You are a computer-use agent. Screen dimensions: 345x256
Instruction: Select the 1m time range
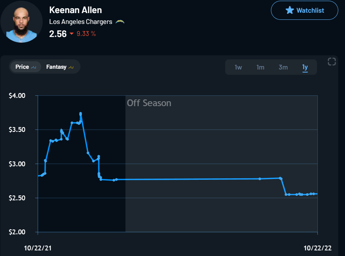coord(260,67)
